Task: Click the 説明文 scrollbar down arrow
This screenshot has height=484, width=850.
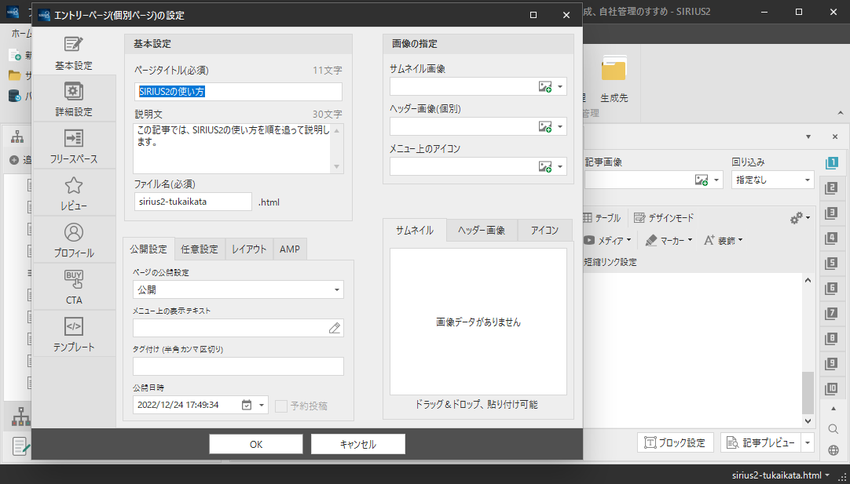Action: pyautogui.click(x=338, y=167)
